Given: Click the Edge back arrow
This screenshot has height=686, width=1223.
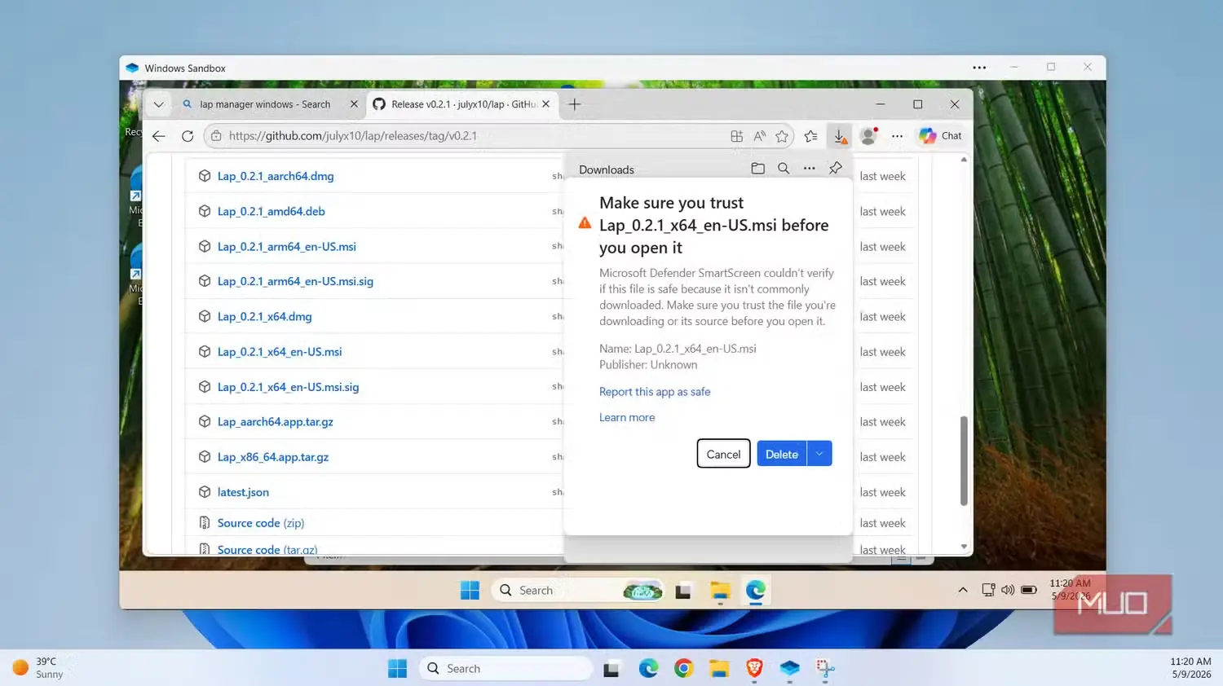Looking at the screenshot, I should 159,136.
